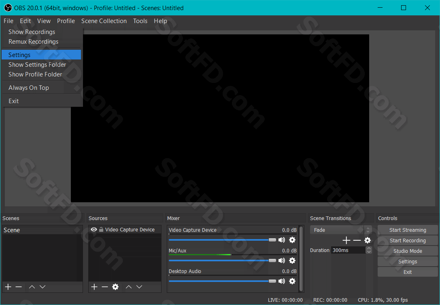Image resolution: width=440 pixels, height=305 pixels.
Task: Select Video Capture Device source row
Action: pyautogui.click(x=125, y=230)
